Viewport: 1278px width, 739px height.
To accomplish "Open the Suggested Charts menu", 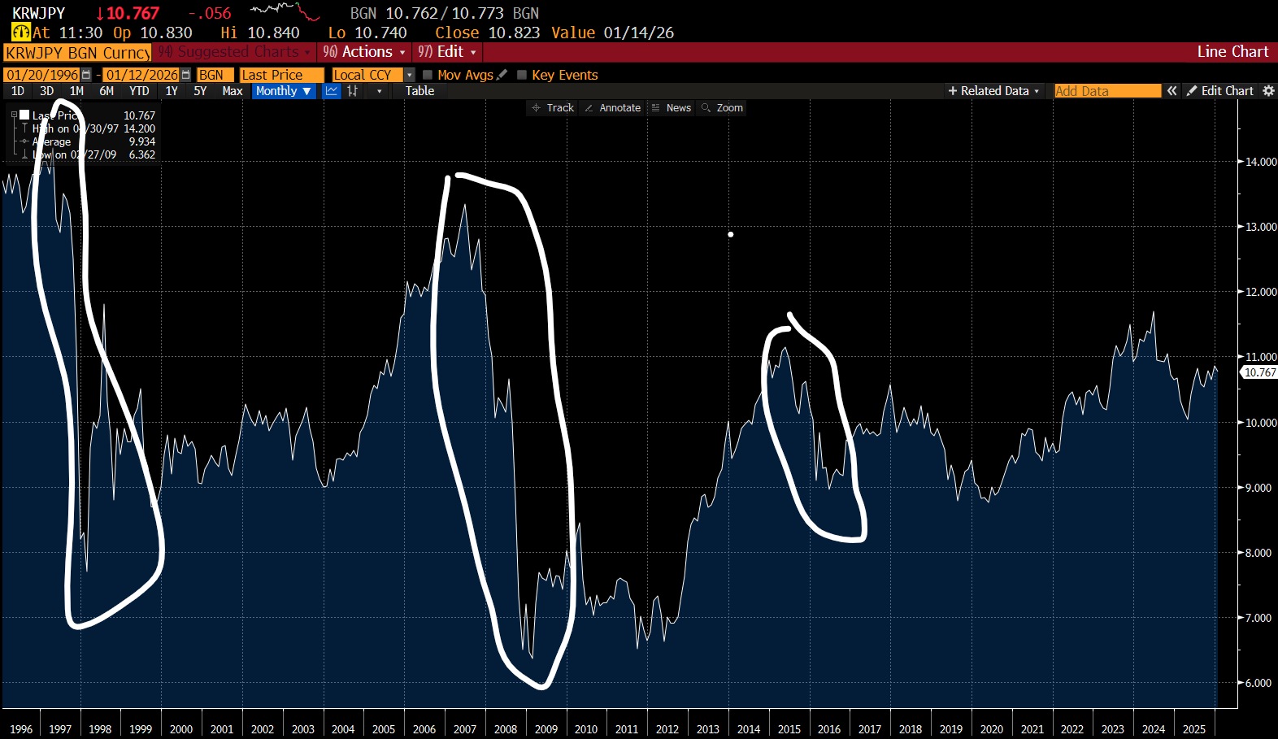I will click(x=234, y=52).
